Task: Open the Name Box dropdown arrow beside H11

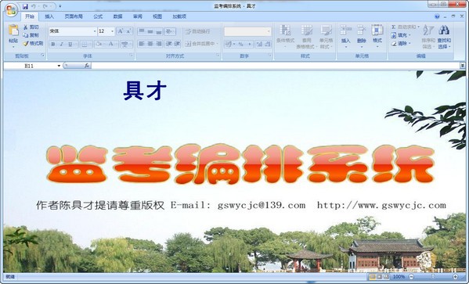Action: tap(59, 66)
